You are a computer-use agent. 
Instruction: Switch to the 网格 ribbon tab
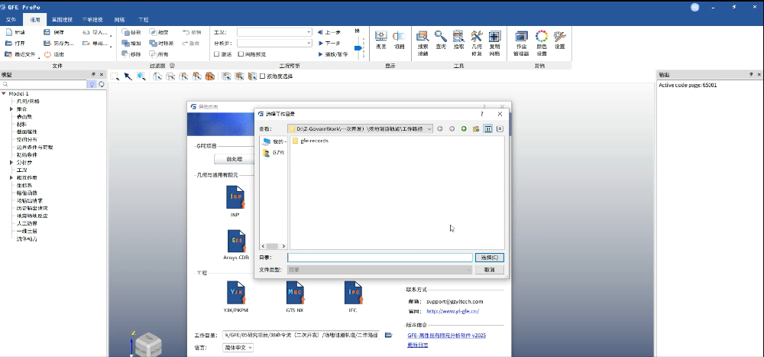click(x=119, y=18)
